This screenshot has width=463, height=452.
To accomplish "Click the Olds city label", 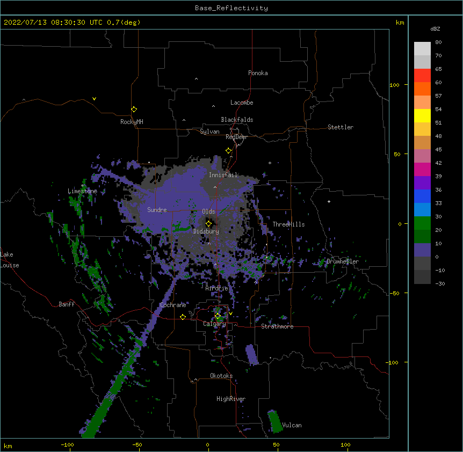I will tap(208, 212).
